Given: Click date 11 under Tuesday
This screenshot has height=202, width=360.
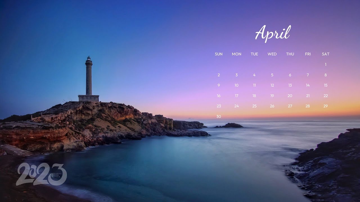Looking at the screenshot, I should click(254, 85).
